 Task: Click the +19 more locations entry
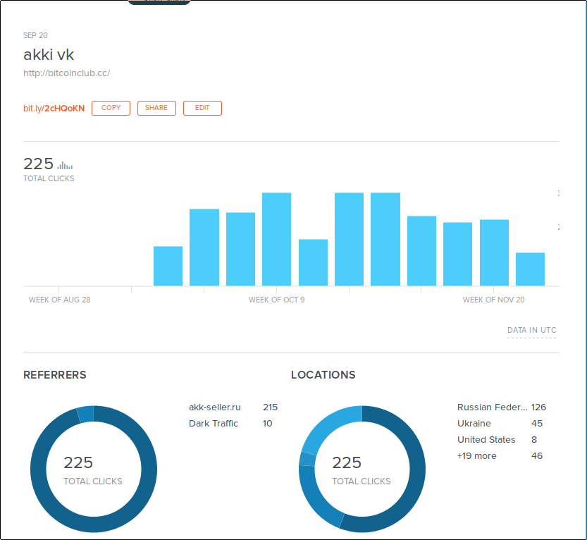click(500, 455)
